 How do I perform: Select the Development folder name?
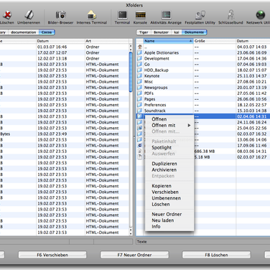(x=157, y=58)
